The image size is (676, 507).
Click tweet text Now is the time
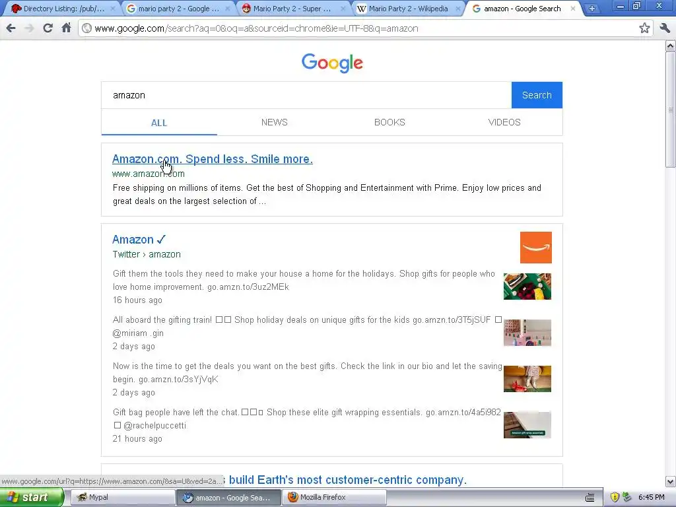pos(308,372)
